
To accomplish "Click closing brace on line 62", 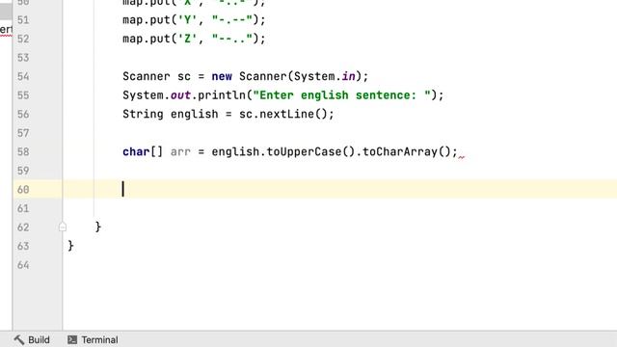I will point(98,227).
